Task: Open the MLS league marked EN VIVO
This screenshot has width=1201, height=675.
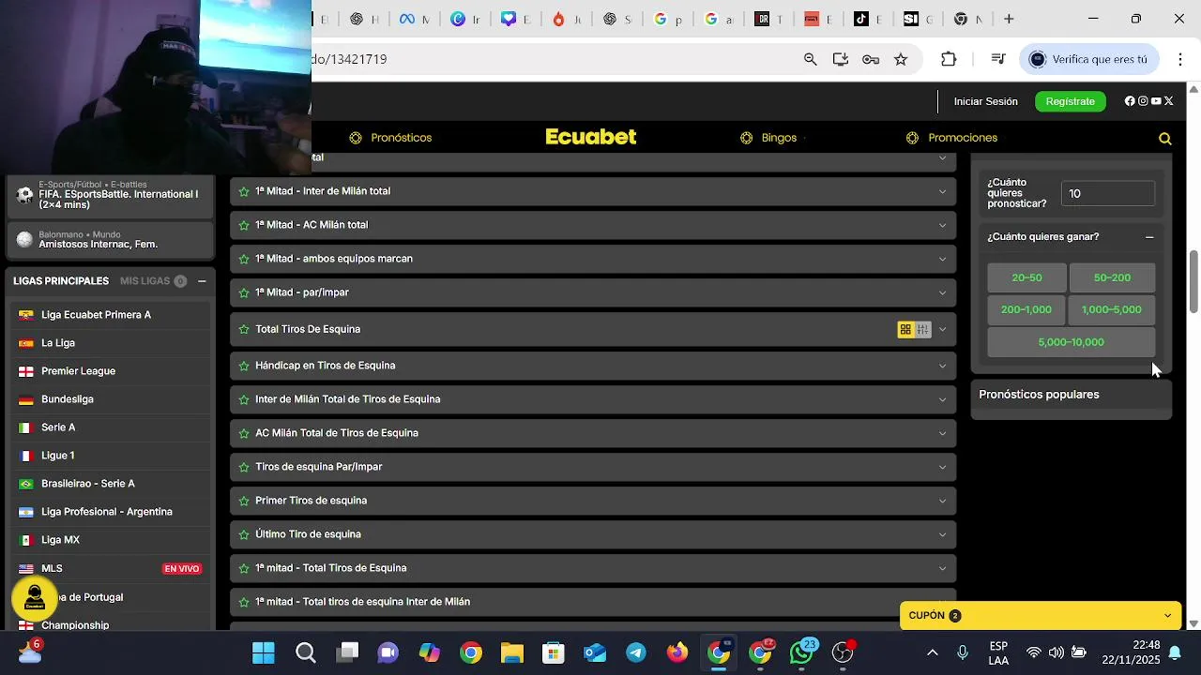Action: pos(109,569)
